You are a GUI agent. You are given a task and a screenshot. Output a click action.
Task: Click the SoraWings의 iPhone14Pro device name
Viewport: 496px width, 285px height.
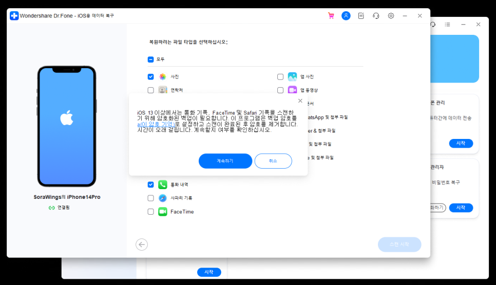pos(67,197)
